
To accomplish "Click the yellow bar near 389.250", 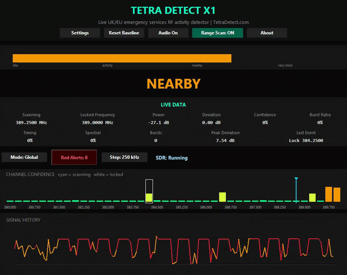I will [312, 197].
